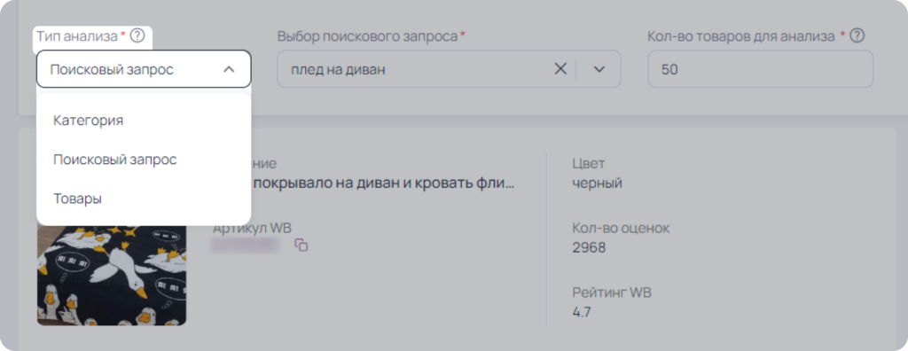Collapse the Тип анализа dropdown
This screenshot has height=351, width=908.
[229, 69]
